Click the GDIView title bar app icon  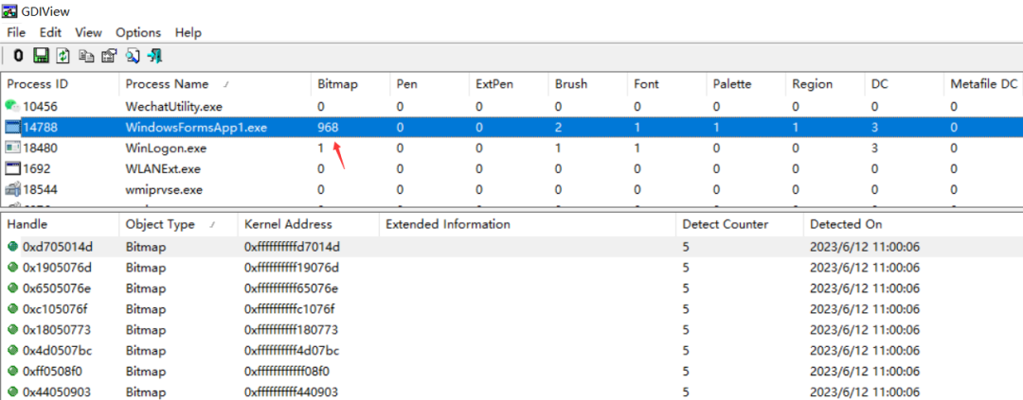[x=9, y=10]
